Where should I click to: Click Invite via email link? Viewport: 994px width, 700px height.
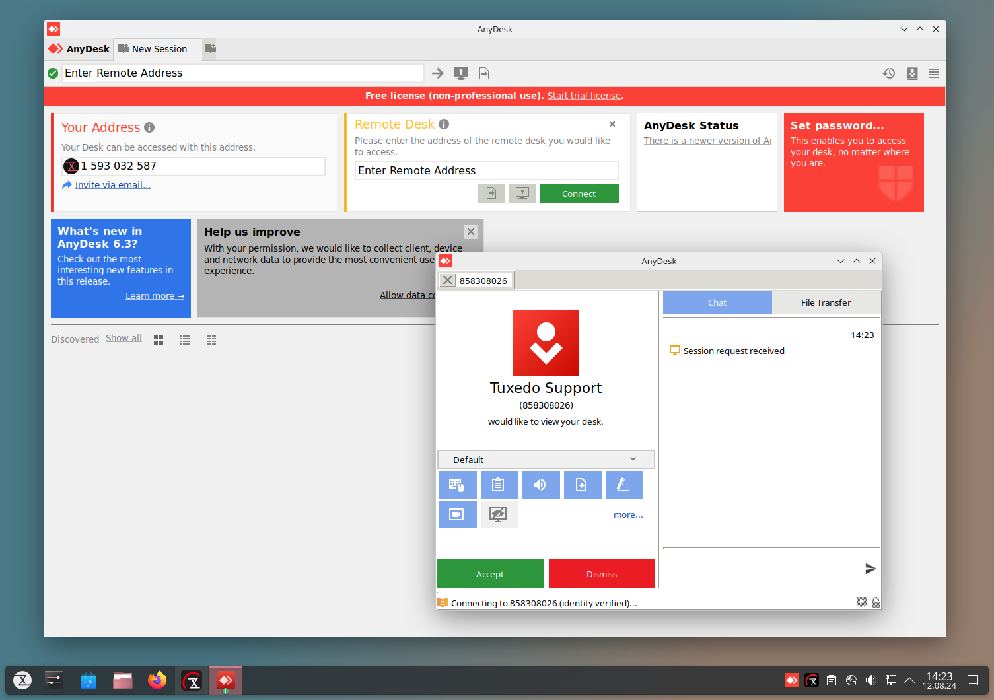click(112, 185)
